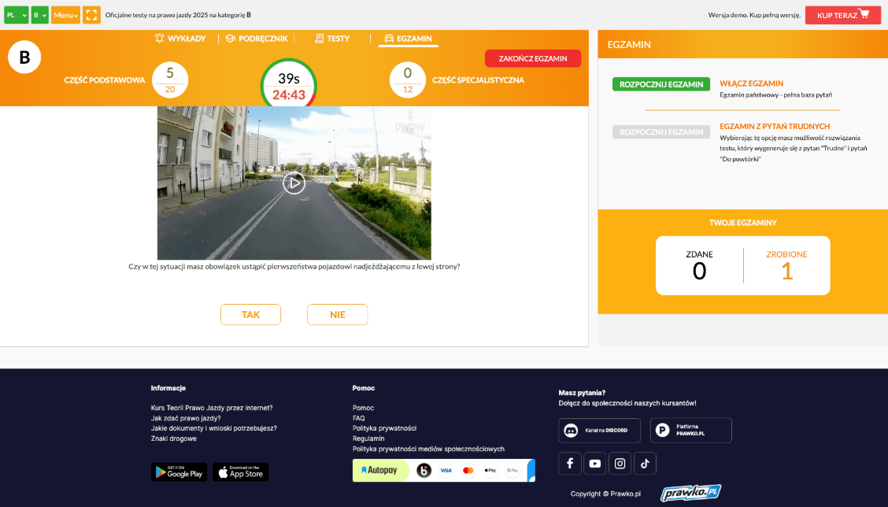Open the Facebook social icon
The width and height of the screenshot is (888, 507).
[x=569, y=464]
